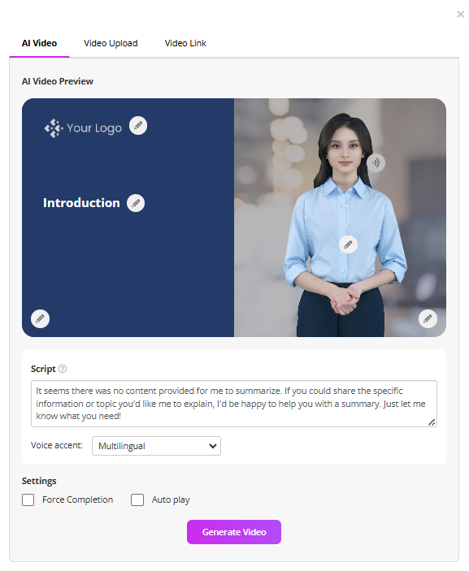Switch to the AI Video tab
Screen dimensions: 469x571
click(x=39, y=43)
